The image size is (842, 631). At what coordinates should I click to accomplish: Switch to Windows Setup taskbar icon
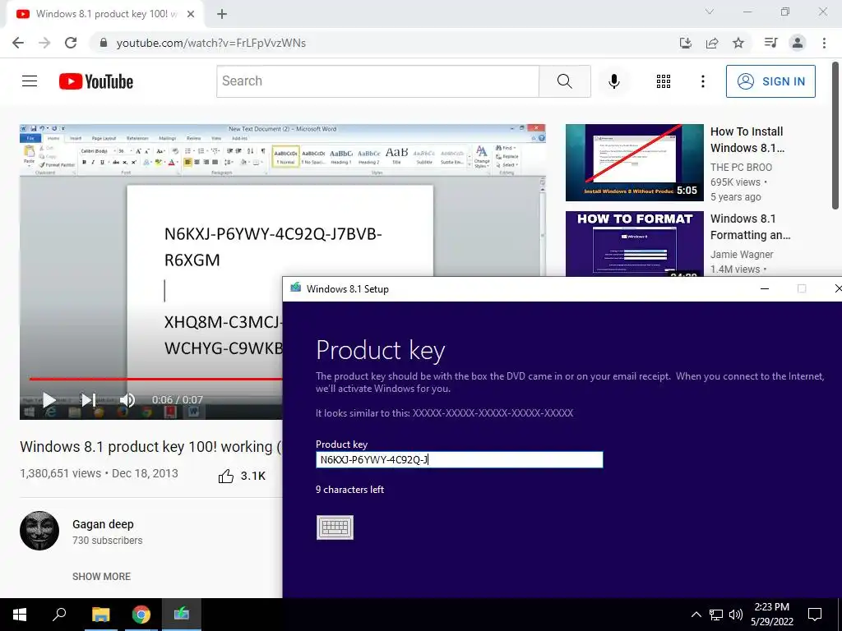click(x=182, y=615)
